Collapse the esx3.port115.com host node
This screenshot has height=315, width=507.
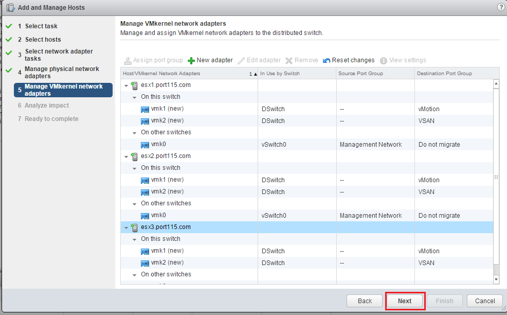click(x=126, y=227)
